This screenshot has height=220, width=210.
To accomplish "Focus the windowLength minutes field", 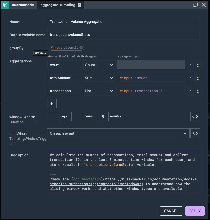I will 102,116.
